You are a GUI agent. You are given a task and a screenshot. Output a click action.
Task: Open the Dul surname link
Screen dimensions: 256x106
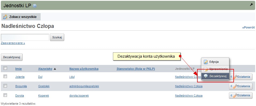(x=40, y=77)
